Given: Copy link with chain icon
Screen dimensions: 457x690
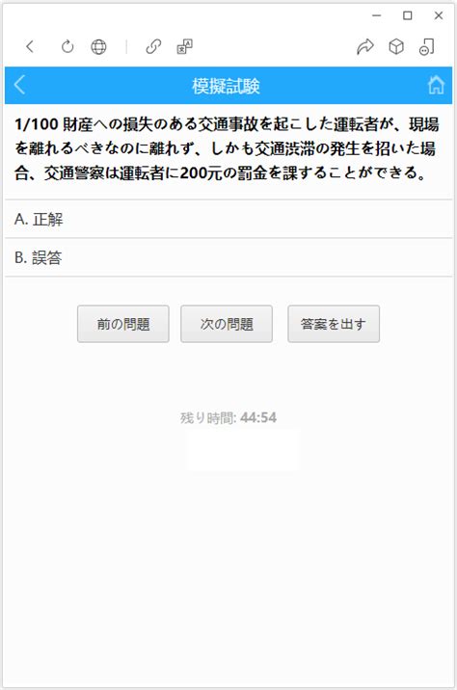Looking at the screenshot, I should [153, 46].
